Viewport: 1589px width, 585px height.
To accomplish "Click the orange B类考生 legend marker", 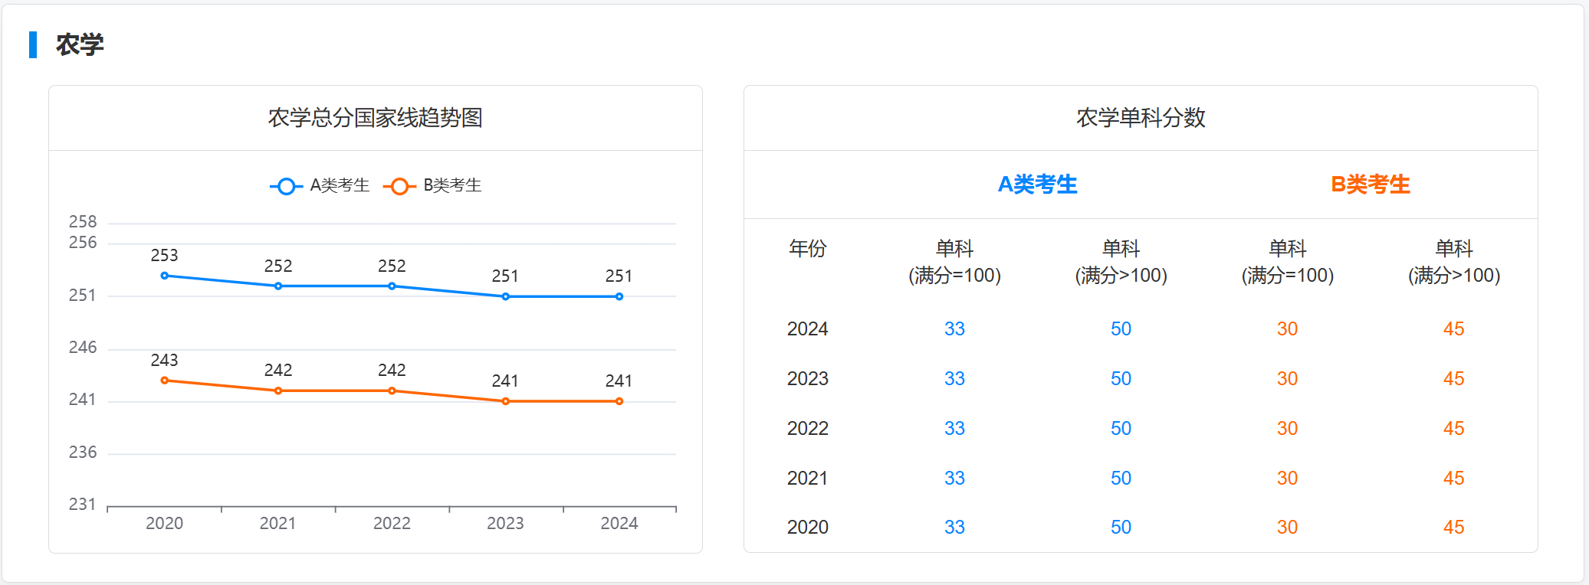I will pos(399,186).
